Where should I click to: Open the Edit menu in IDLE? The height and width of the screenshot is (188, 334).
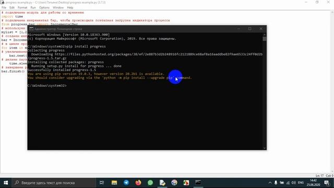click(x=12, y=7)
